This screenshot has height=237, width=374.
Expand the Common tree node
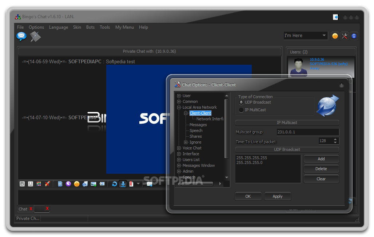click(x=179, y=101)
